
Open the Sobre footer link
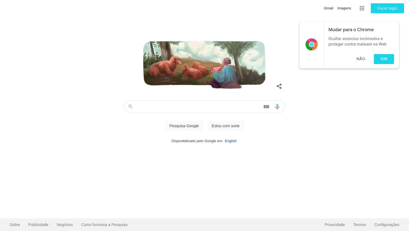click(x=15, y=225)
